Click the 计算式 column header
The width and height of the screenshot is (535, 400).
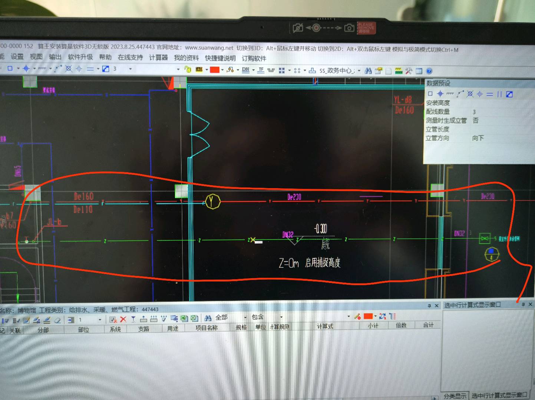click(x=325, y=326)
